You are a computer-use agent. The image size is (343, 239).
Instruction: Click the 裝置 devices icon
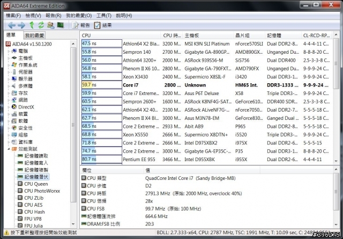point(14,114)
